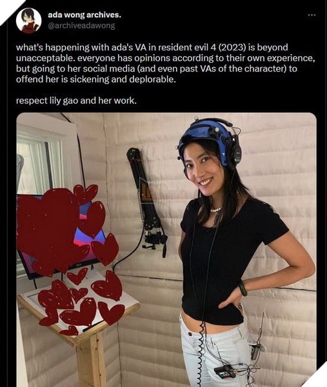This screenshot has width=327, height=387.
Task: Select the tweet paragraph starting "what's happening"
Action: coord(165,63)
